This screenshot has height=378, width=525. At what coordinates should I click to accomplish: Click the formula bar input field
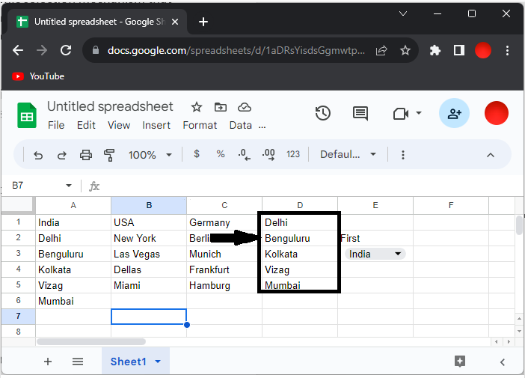pos(299,186)
